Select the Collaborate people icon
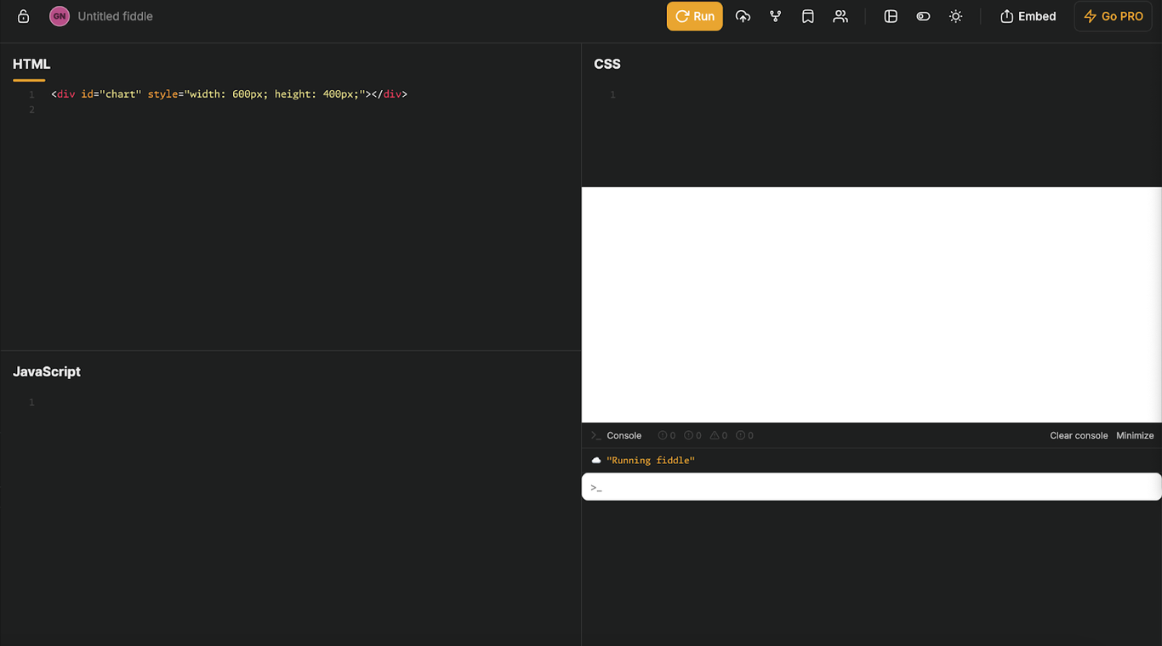 click(x=840, y=16)
